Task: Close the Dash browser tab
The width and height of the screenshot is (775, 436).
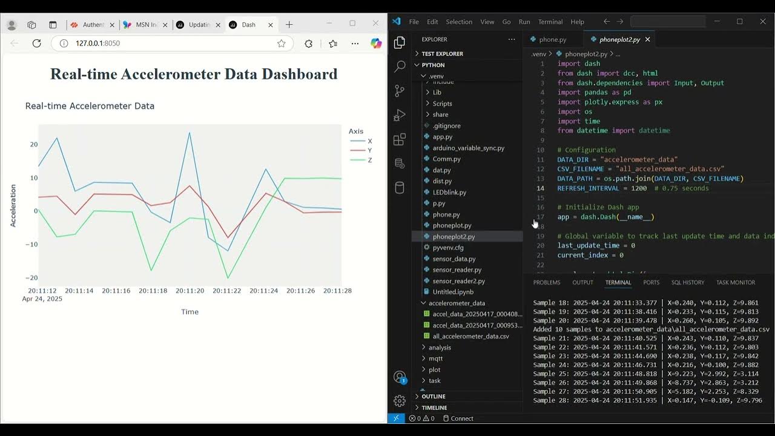Action: pyautogui.click(x=271, y=25)
